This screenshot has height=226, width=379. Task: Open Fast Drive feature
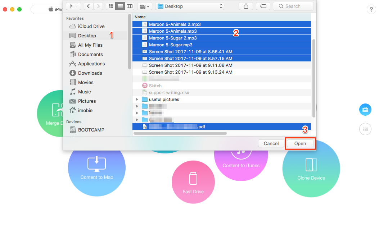coord(193,182)
